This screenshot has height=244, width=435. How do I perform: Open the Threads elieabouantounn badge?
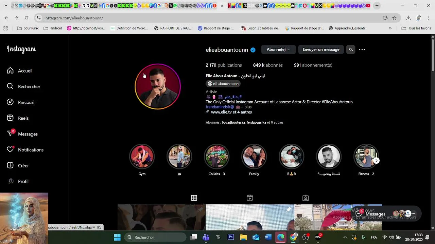(x=223, y=84)
